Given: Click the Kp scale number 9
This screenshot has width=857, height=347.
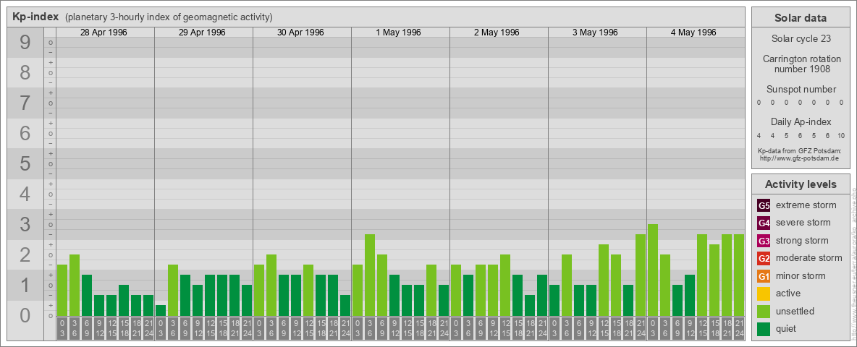Looking at the screenshot, I should (x=25, y=43).
